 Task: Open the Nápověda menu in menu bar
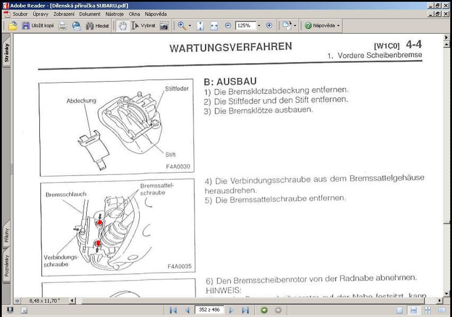point(155,14)
